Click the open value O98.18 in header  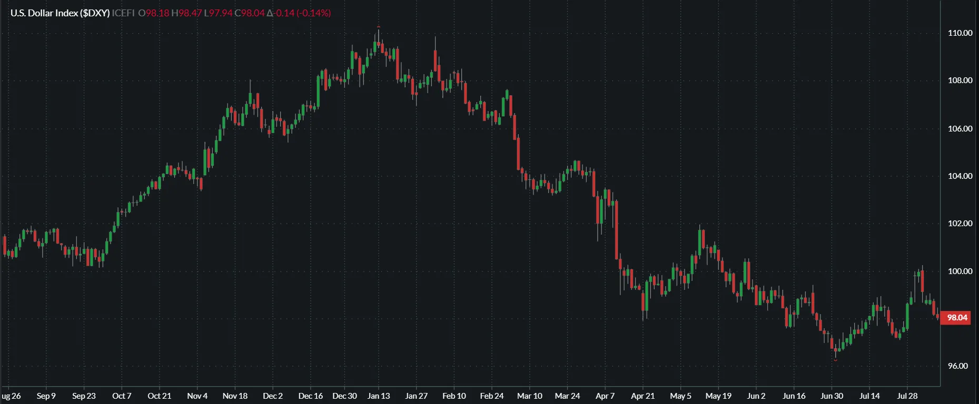click(x=154, y=13)
